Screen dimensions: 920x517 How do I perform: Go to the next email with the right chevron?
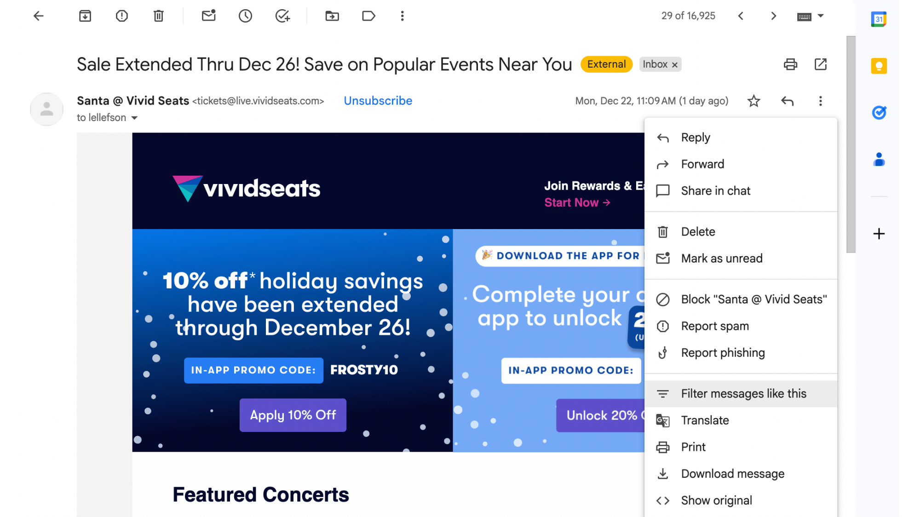click(774, 16)
